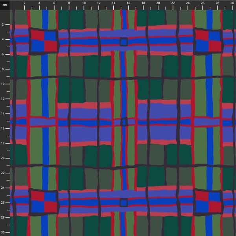Click the 2 mark on the top ruler
The width and height of the screenshot is (236, 236).
point(25,3)
